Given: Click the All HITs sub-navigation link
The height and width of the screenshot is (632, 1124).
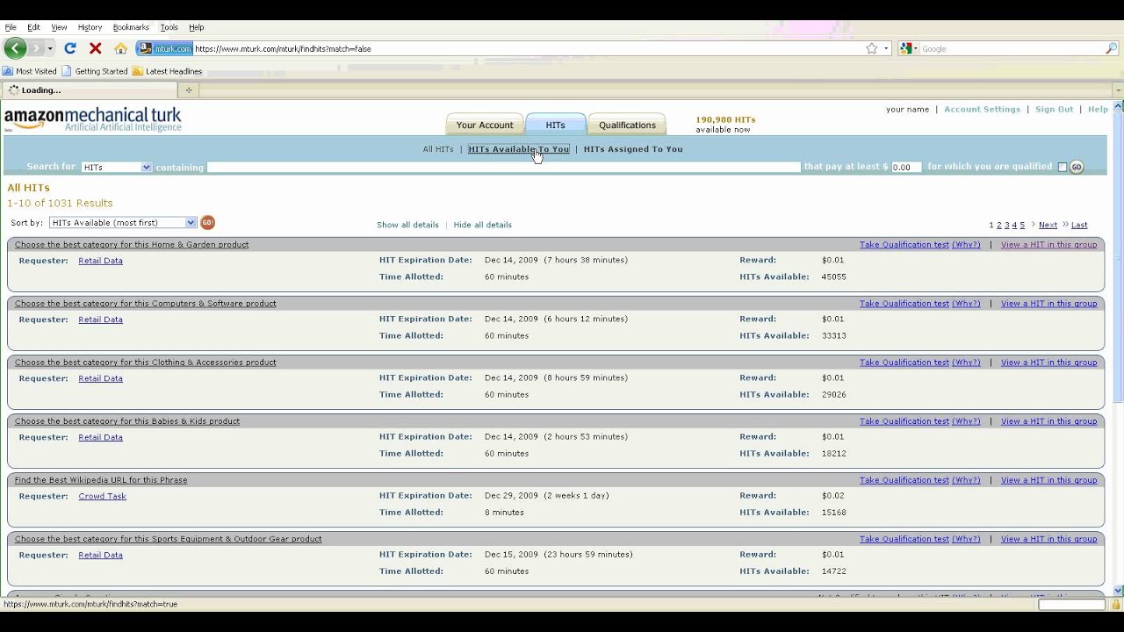Looking at the screenshot, I should [x=438, y=149].
